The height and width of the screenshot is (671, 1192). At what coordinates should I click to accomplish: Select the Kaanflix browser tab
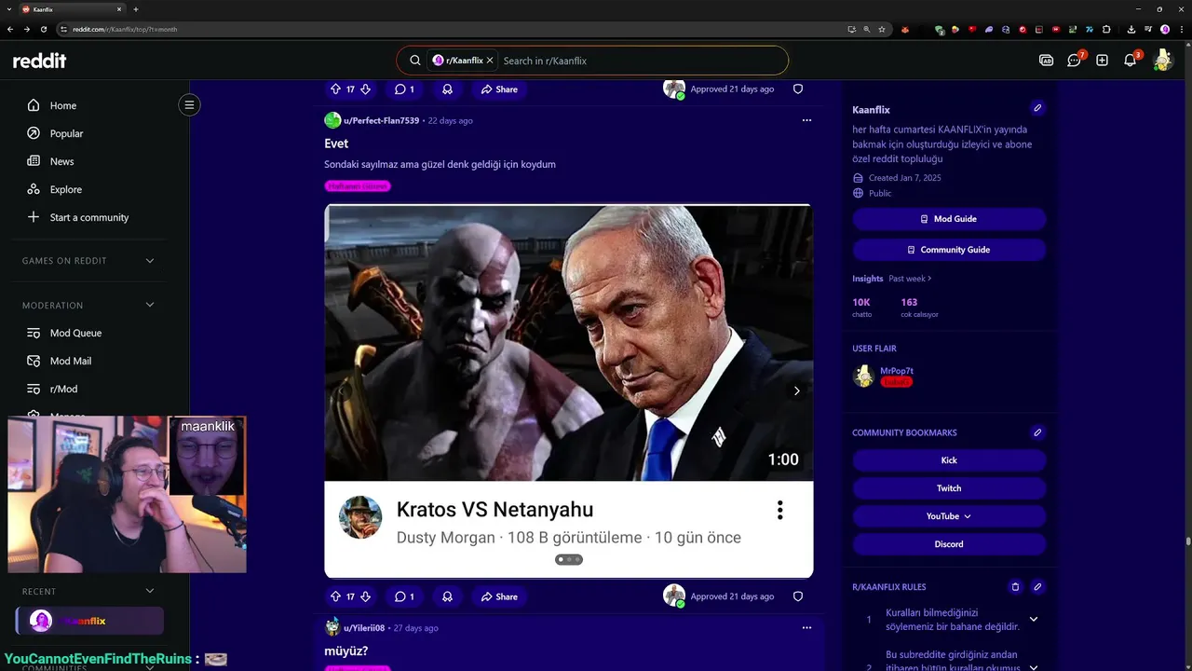[72, 9]
